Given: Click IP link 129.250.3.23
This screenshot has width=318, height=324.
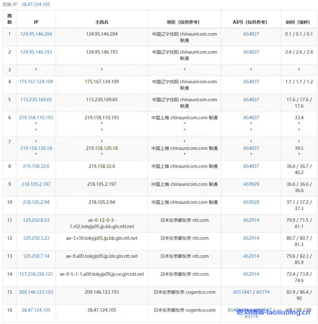Looking at the screenshot, I should pos(36,238).
